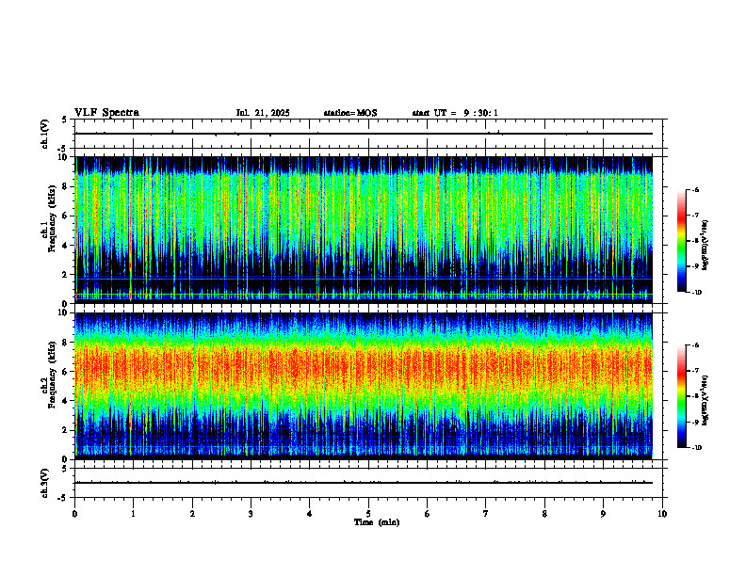Click the "VLF Spectra" plot title
Screen dimensions: 746x576
tap(106, 113)
